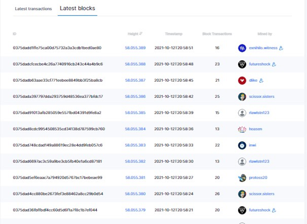The width and height of the screenshot is (307, 224).
Task: Open block height 58.055.388
Action: 136,64
